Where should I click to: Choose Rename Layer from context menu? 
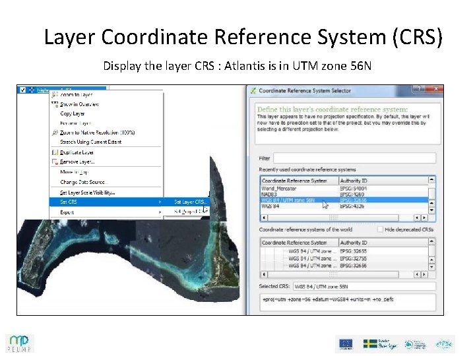(x=106, y=123)
